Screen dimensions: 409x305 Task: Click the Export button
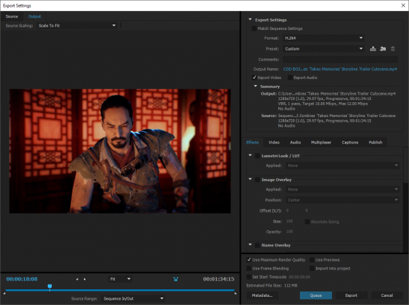[x=351, y=295]
